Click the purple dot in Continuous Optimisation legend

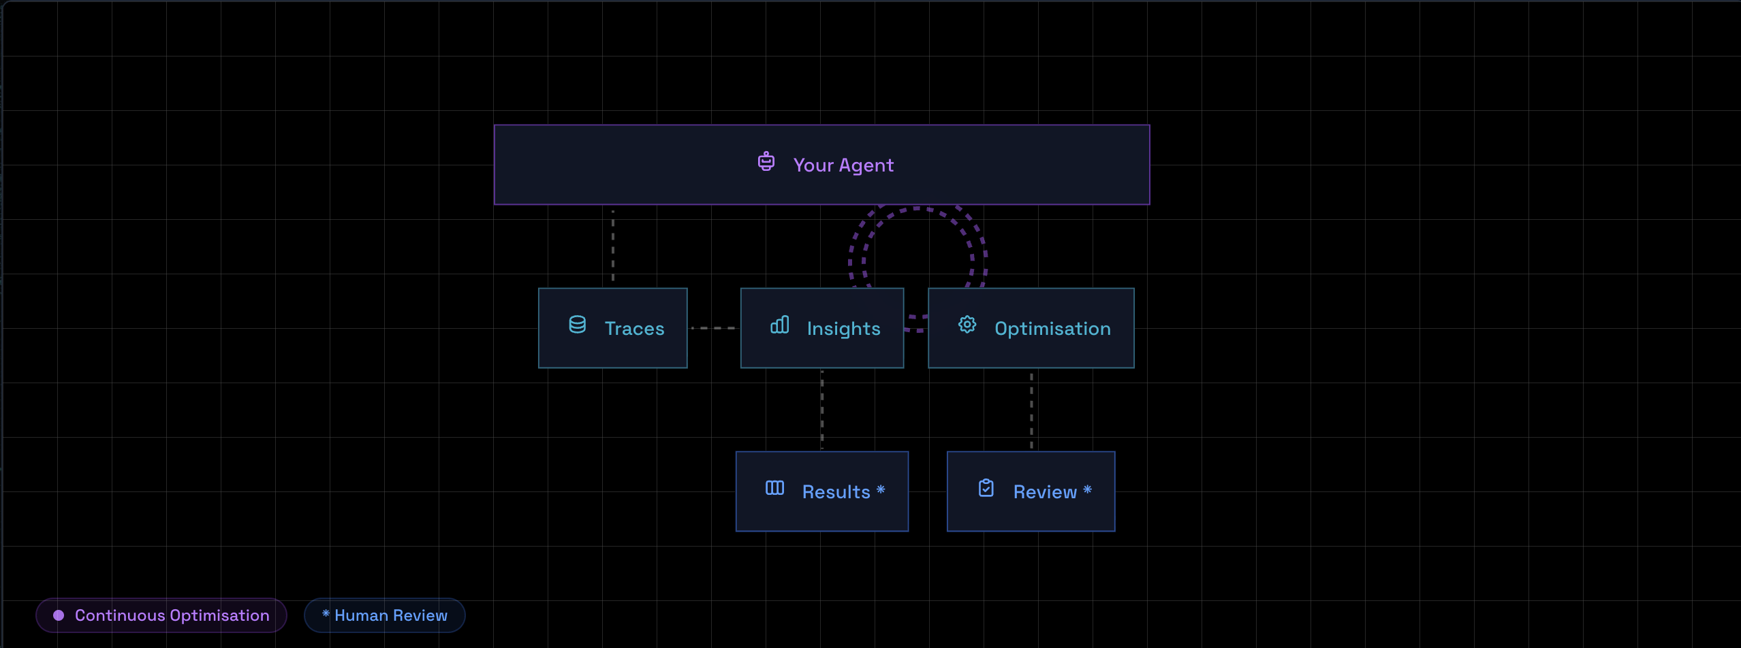point(59,615)
